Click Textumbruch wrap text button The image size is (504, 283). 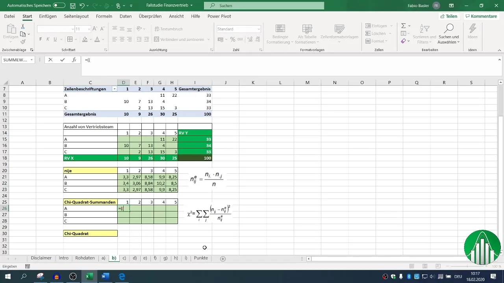coord(168,29)
